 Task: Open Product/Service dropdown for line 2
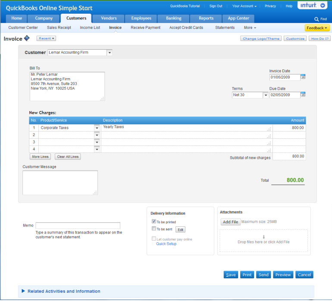click(97, 135)
